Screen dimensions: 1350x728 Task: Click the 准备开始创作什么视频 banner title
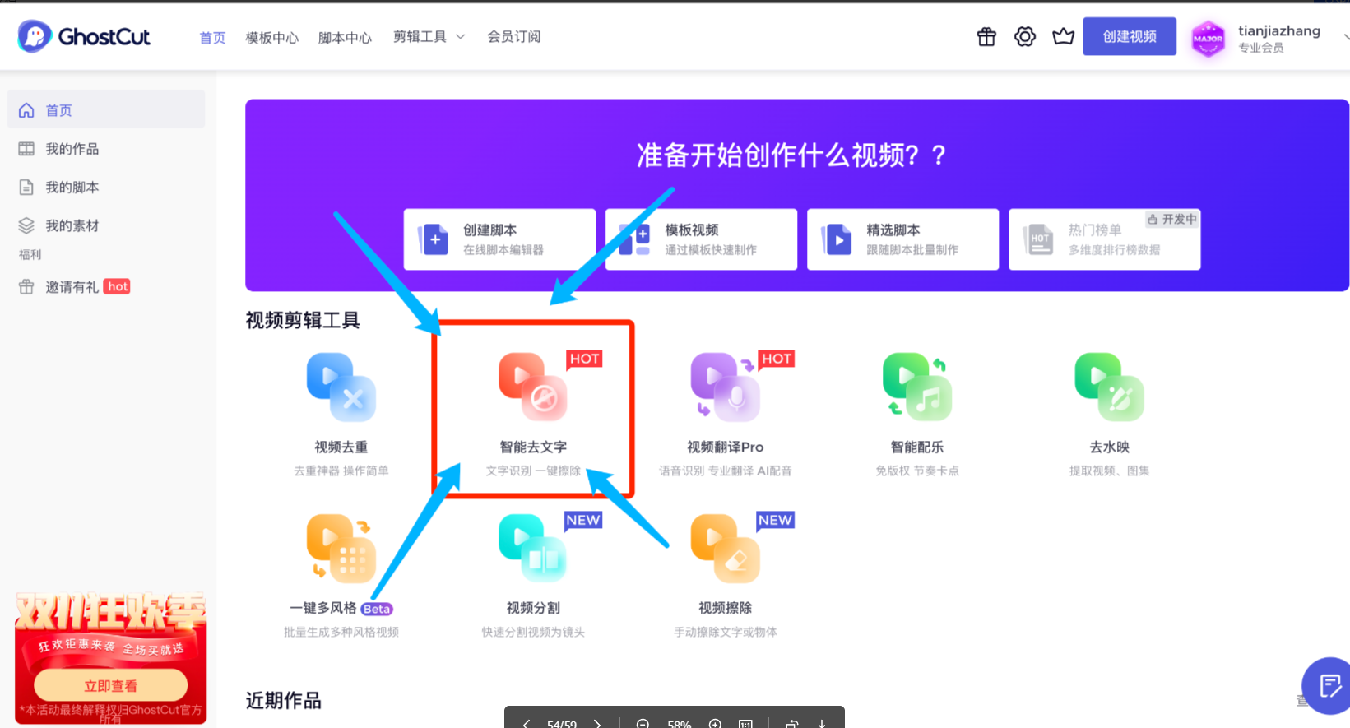(x=791, y=155)
